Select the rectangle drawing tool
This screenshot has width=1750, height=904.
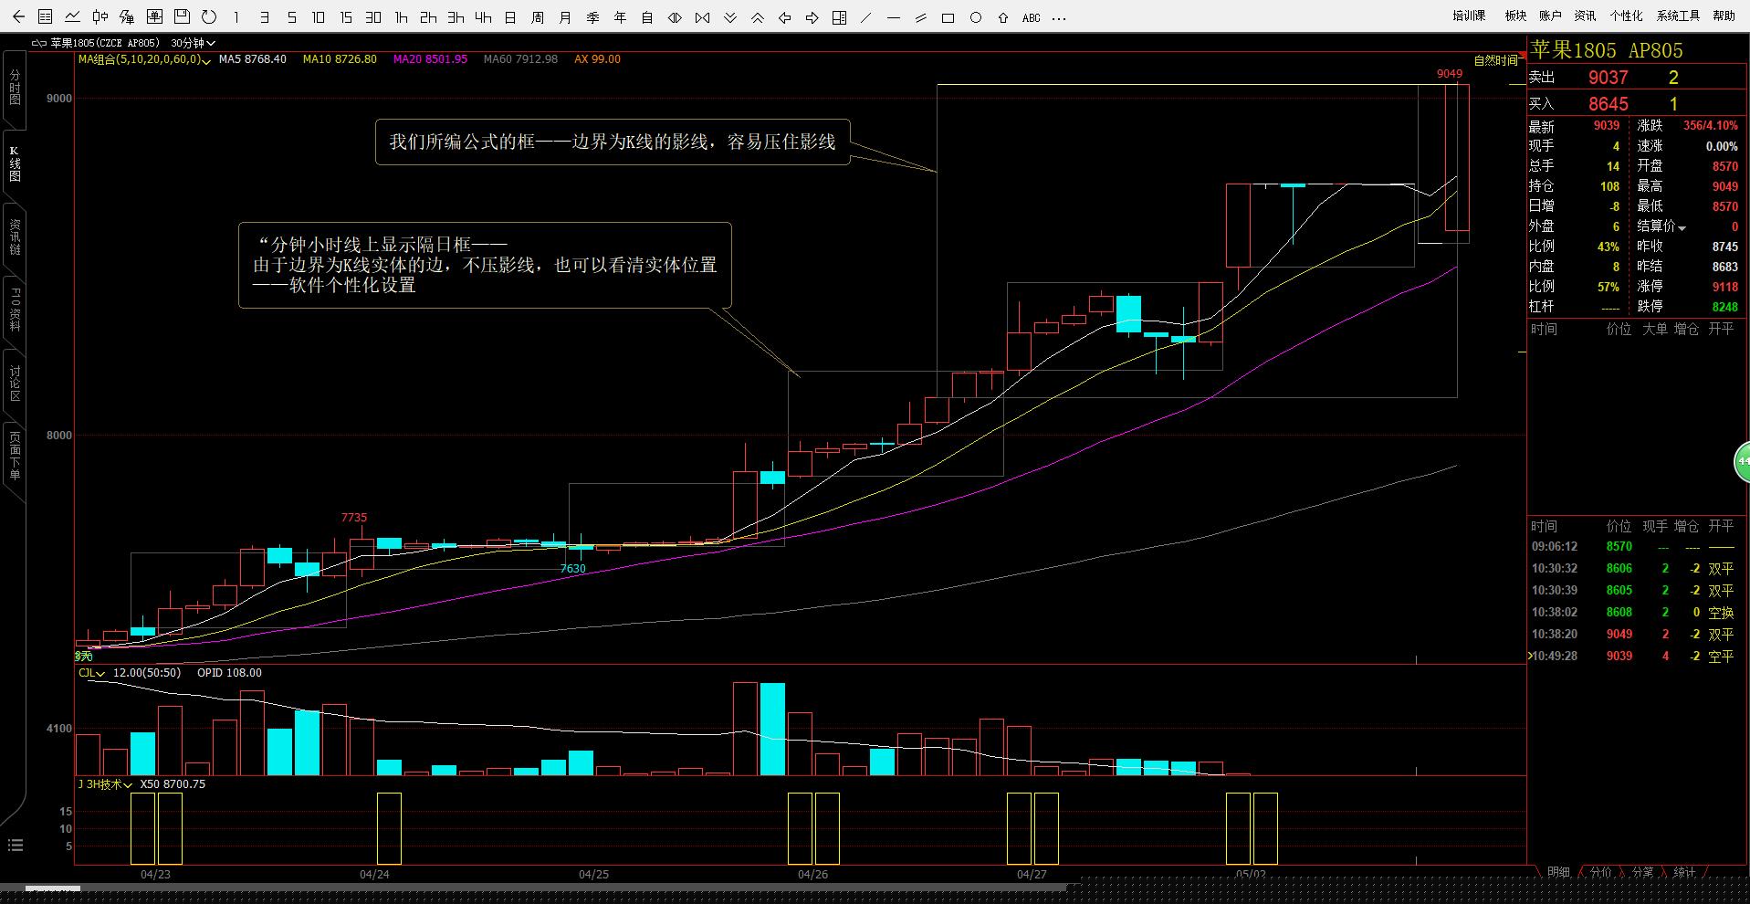pyautogui.click(x=948, y=17)
